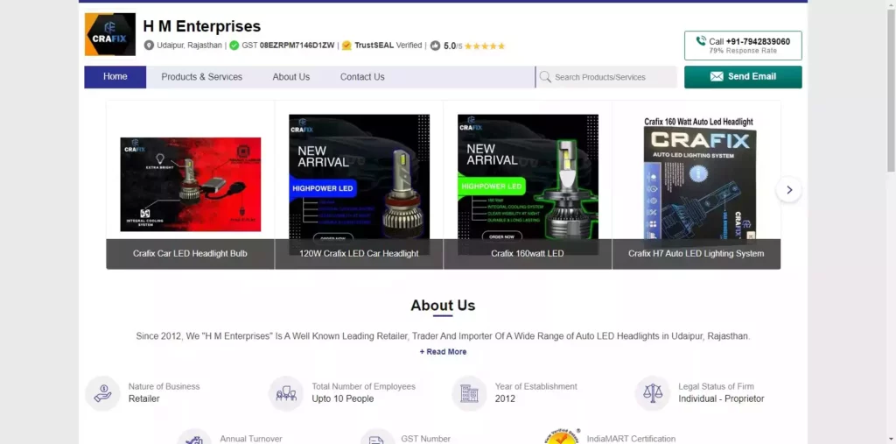The width and height of the screenshot is (896, 444).
Task: Click the 2012 establishment year value
Action: 505,398
